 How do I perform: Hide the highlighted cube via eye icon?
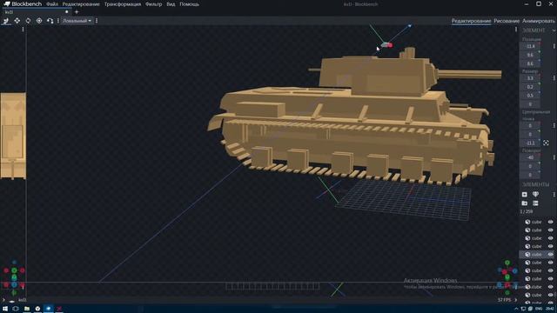pyautogui.click(x=551, y=255)
